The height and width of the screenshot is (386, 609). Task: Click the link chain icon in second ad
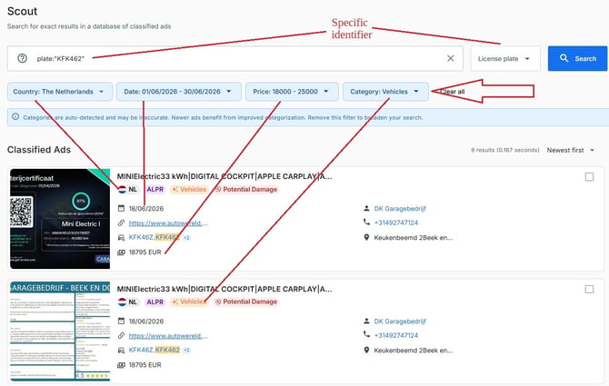[121, 335]
